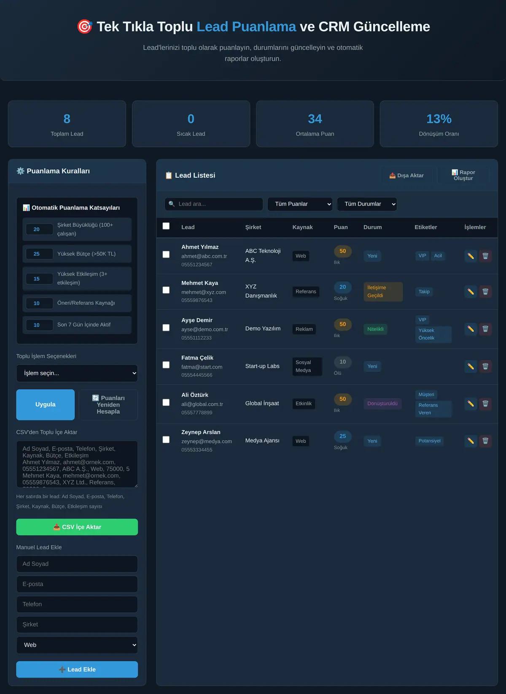Click the Ad Soyad input field
This screenshot has height=694, width=506.
tap(77, 564)
